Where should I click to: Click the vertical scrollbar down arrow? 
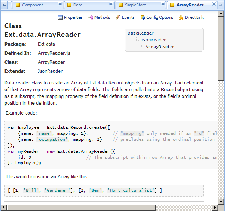tap(221, 201)
